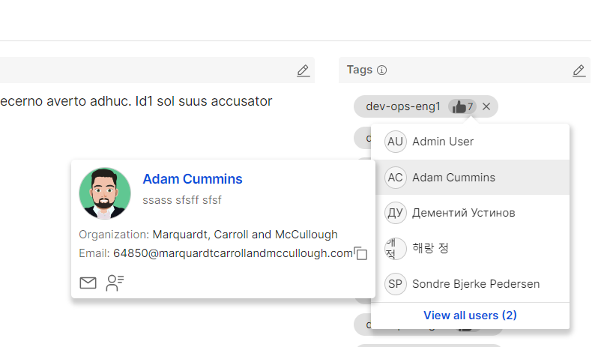Copy Adam Cummins' email address with the copy icon
This screenshot has height=347, width=613.
pyautogui.click(x=361, y=253)
